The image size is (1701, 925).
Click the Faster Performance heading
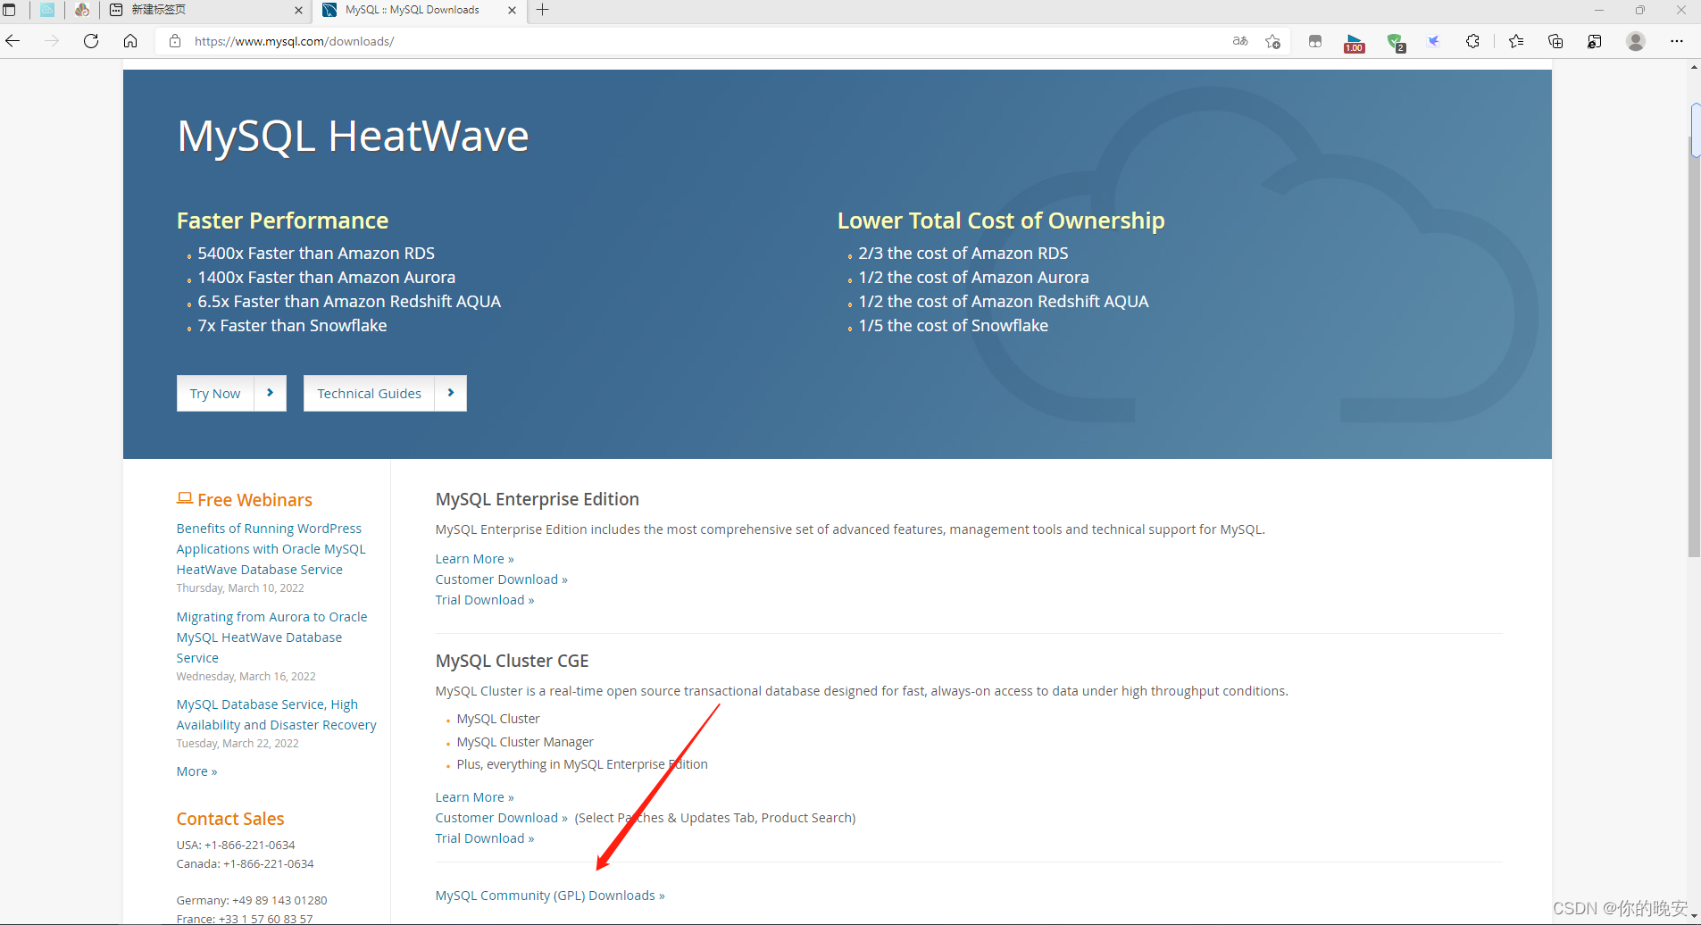[282, 221]
